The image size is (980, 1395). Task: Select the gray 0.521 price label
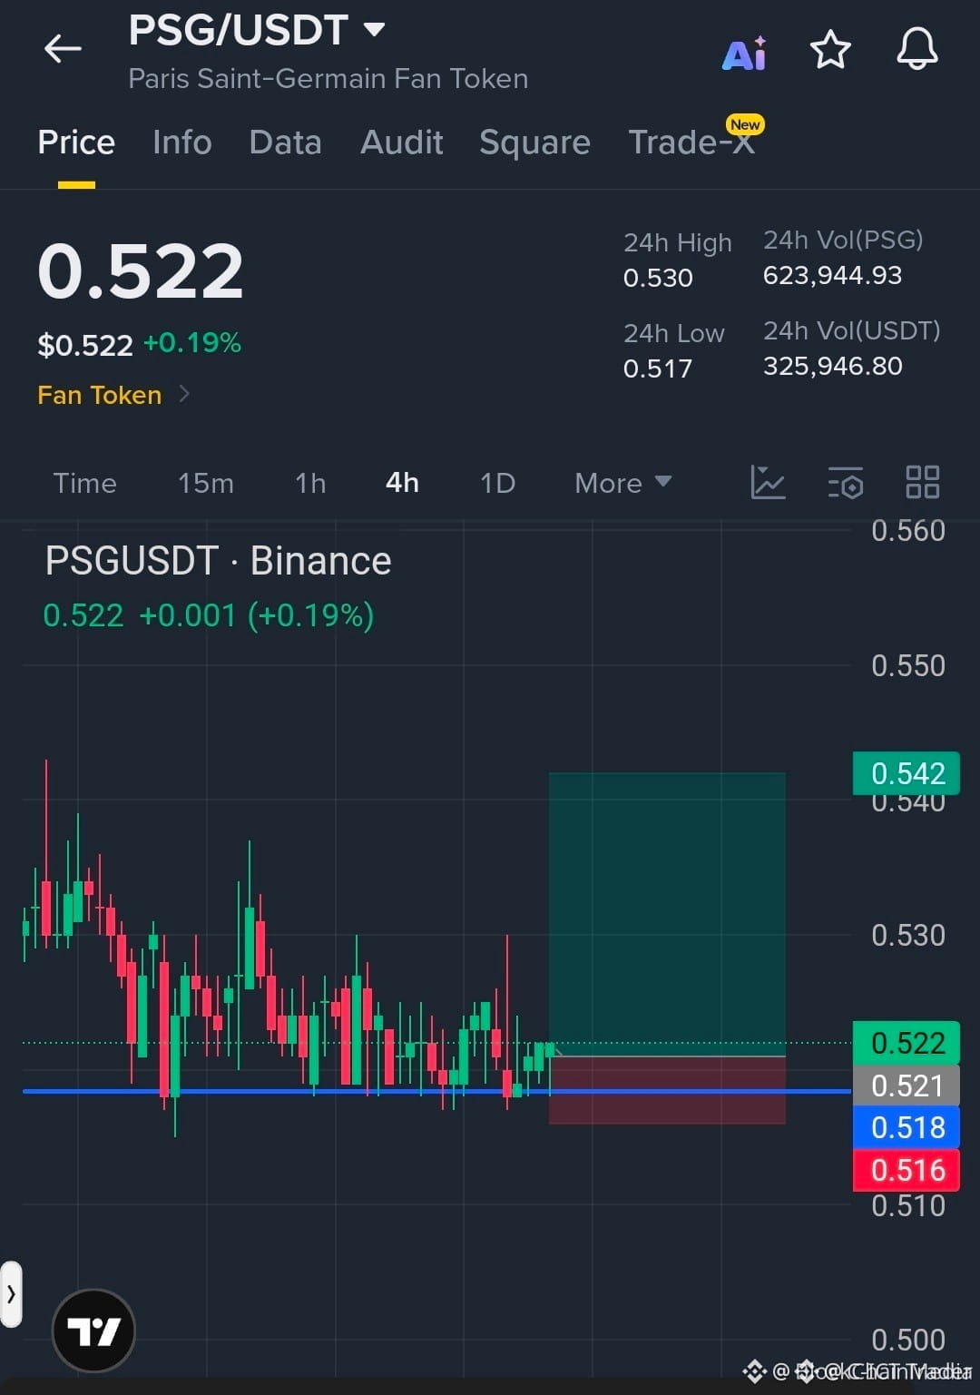pyautogui.click(x=906, y=1086)
